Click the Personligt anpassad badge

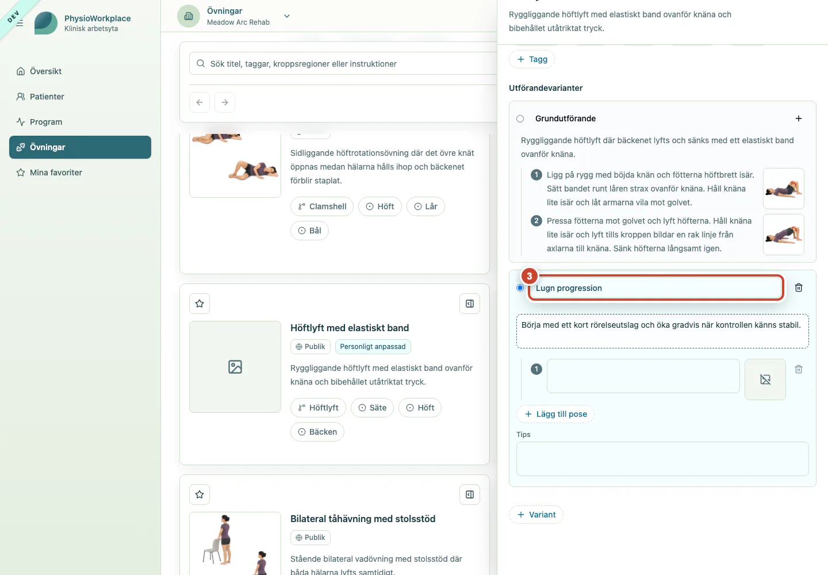[x=373, y=347]
